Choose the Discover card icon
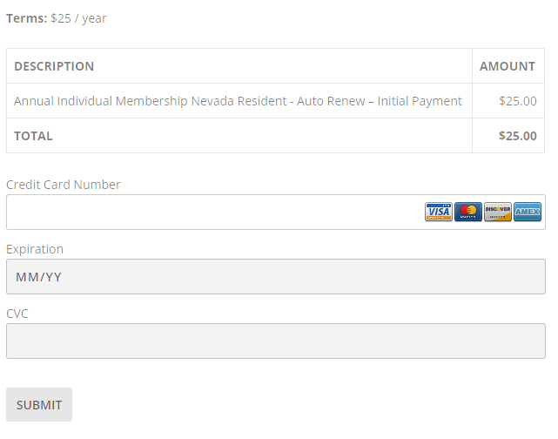558x439 pixels. (498, 212)
